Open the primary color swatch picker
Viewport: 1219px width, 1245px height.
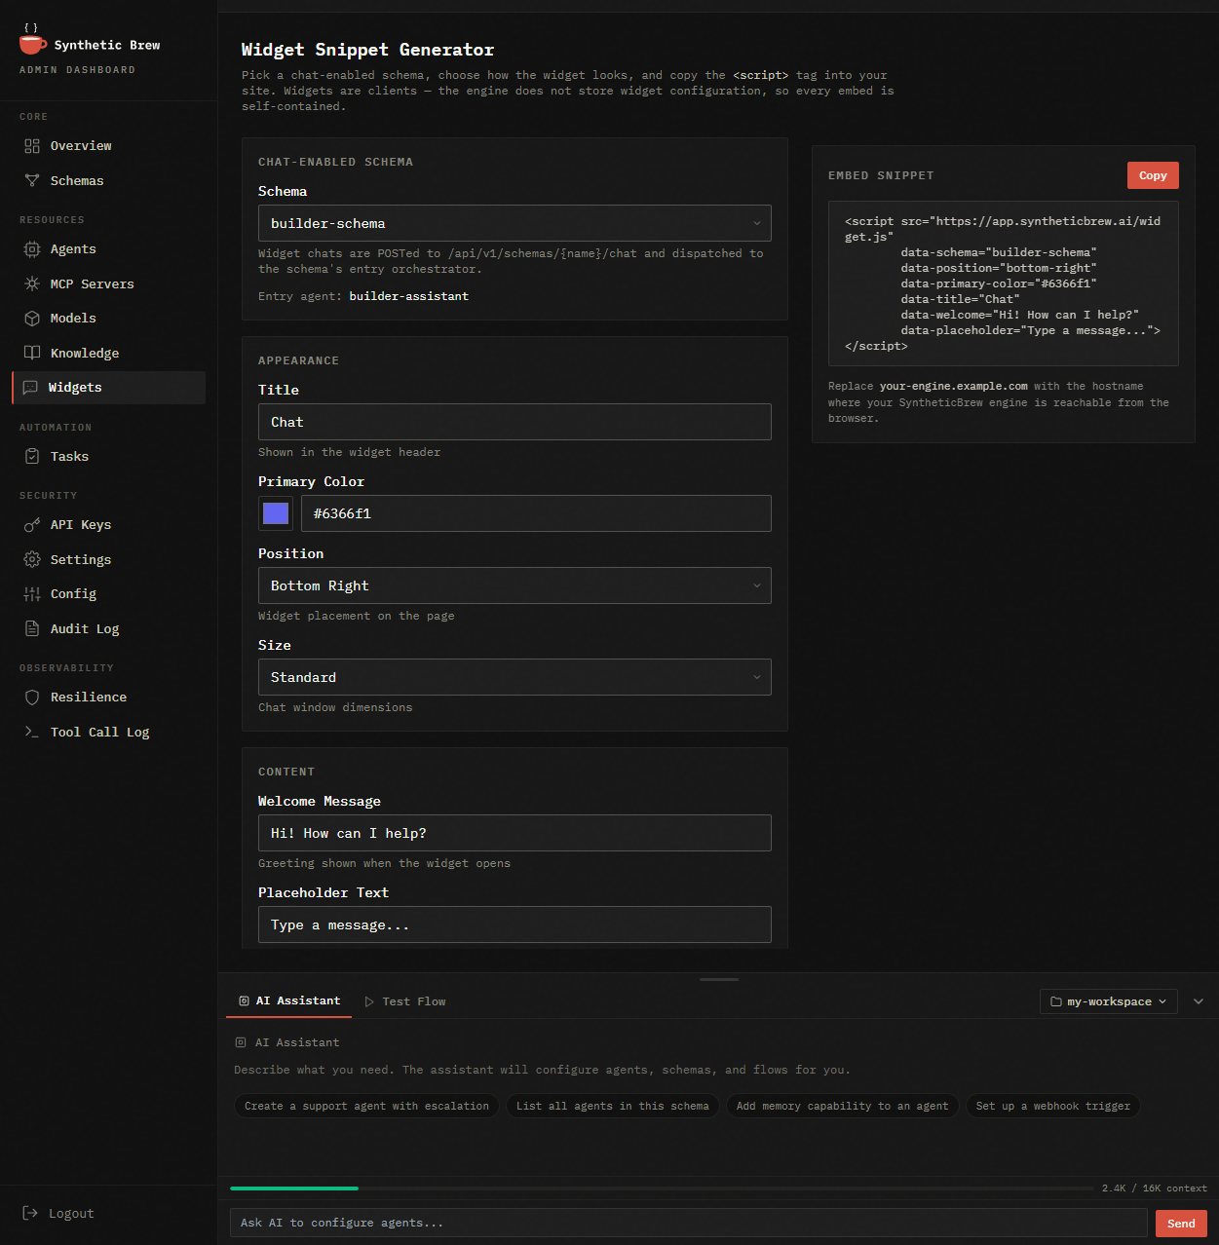click(276, 513)
